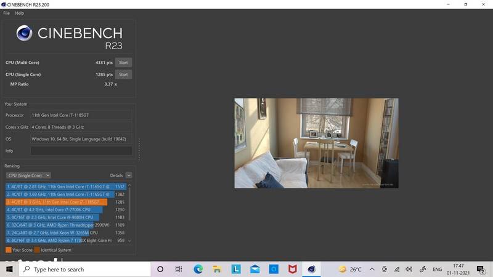Viewport: 493px width, 277px height.
Task: Open the Mail app in taskbar
Action: [255, 270]
